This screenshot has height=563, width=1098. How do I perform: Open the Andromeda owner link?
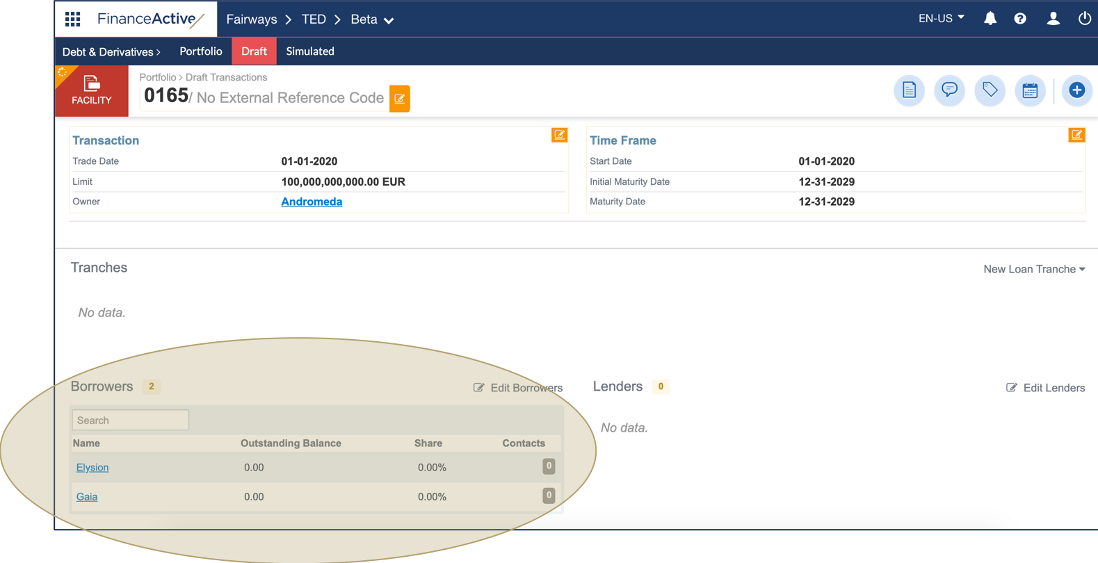[x=312, y=202]
